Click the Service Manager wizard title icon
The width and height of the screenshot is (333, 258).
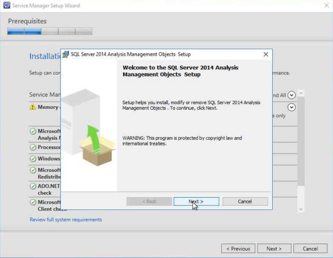pyautogui.click(x=7, y=5)
